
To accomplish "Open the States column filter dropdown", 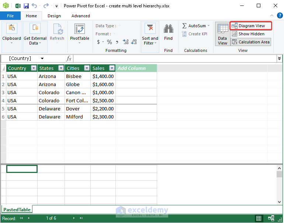I will tap(61, 68).
